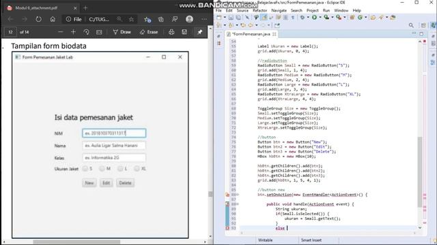Launch Debug with the bug icon
437x245 pixels.
pos(302,18)
